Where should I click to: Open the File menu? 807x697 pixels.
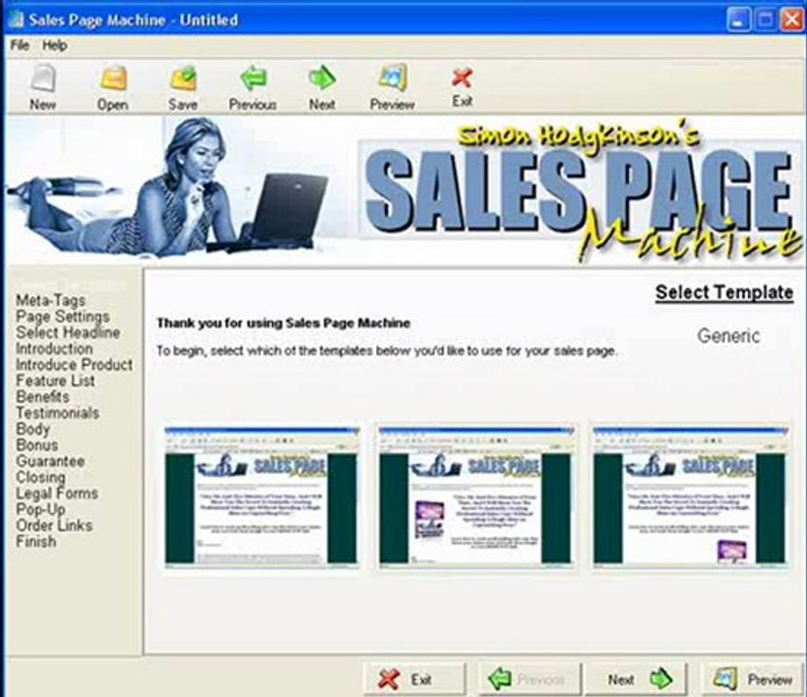[x=19, y=45]
